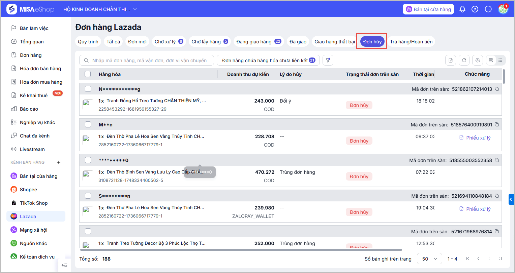Copy order code 518555003552358
Screen dimensions: 515x273
click(x=496, y=160)
